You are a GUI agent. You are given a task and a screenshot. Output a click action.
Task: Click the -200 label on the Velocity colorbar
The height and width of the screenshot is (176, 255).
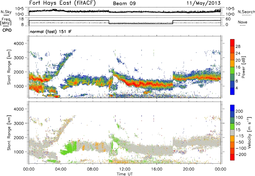(x=241, y=154)
